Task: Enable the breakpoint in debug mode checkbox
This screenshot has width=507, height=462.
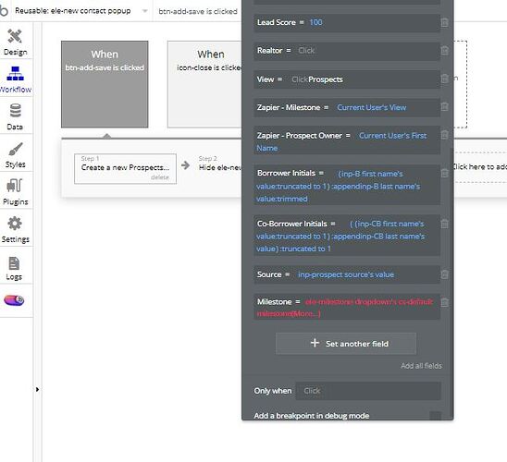Action: [435, 416]
